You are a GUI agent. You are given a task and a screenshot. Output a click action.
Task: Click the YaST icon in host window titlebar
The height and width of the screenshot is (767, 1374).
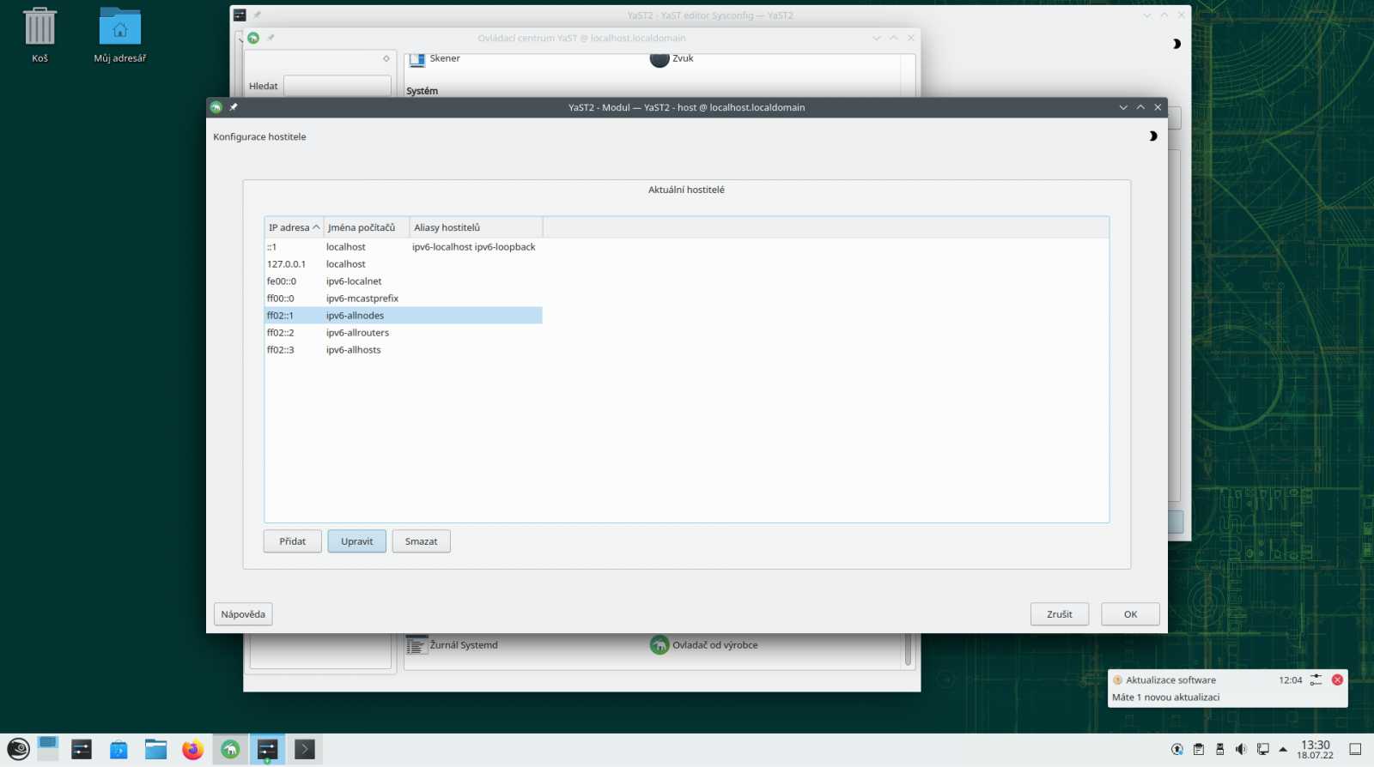click(x=216, y=107)
